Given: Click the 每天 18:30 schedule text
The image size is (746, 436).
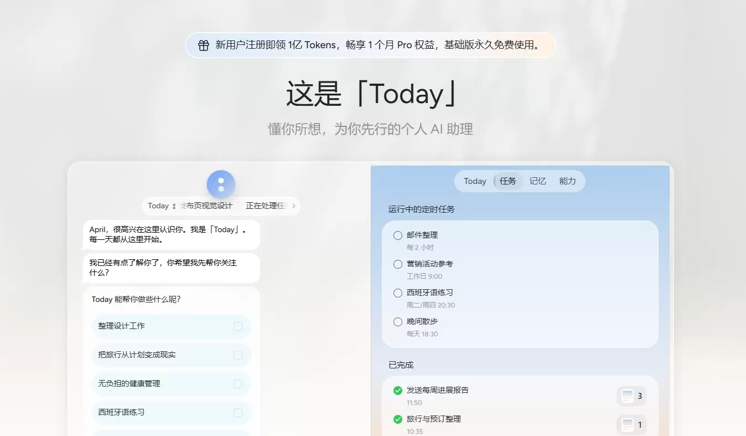Looking at the screenshot, I should (422, 334).
